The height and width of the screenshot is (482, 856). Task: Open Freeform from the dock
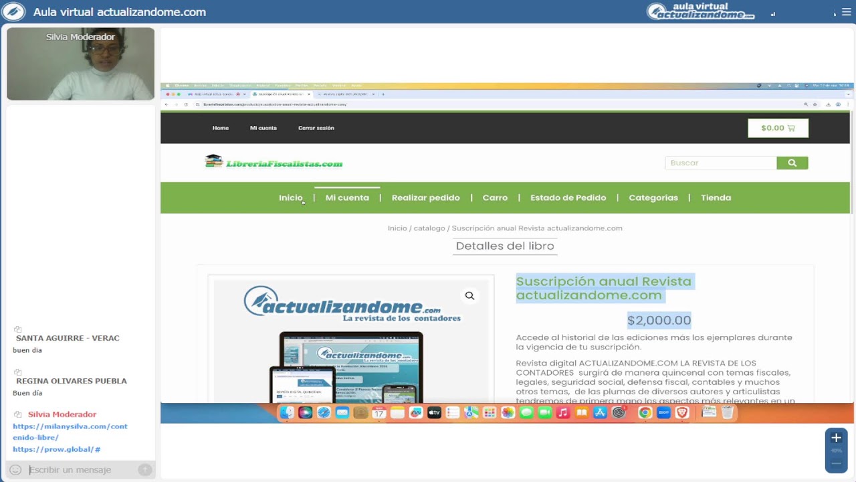tap(416, 412)
